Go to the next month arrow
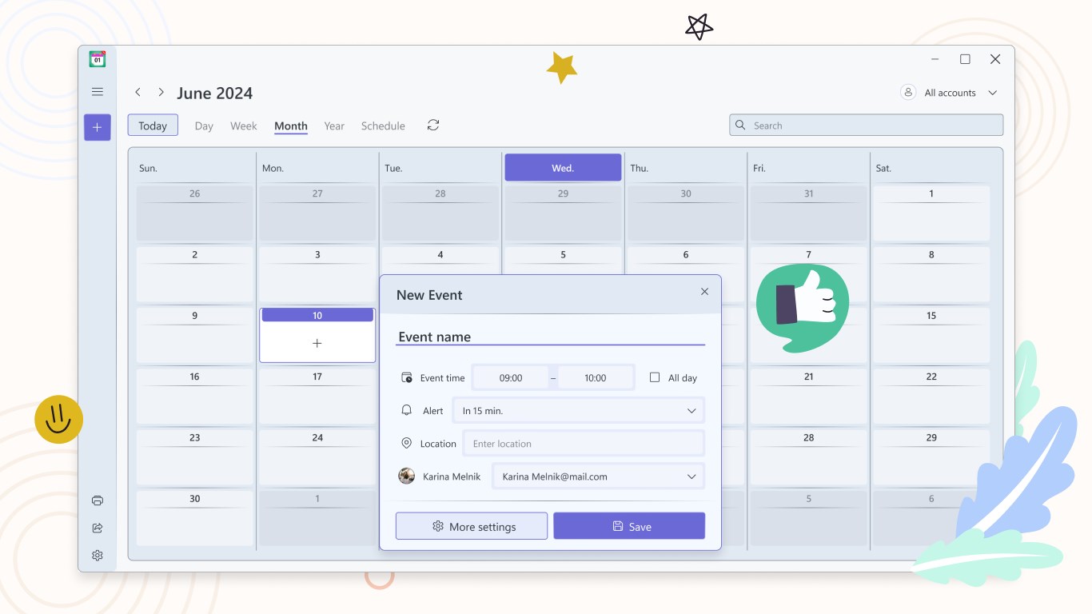This screenshot has height=614, width=1092. [161, 93]
